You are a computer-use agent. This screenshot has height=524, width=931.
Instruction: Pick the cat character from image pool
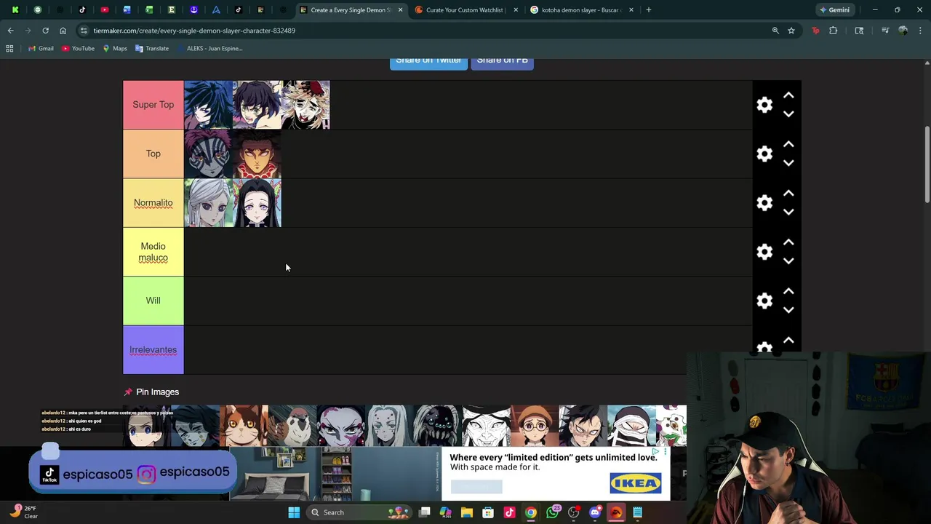244,426
